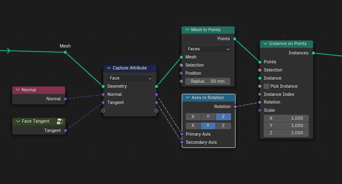The width and height of the screenshot is (342, 184).
Task: Enable the Pick Instance checkbox
Action: pos(266,86)
